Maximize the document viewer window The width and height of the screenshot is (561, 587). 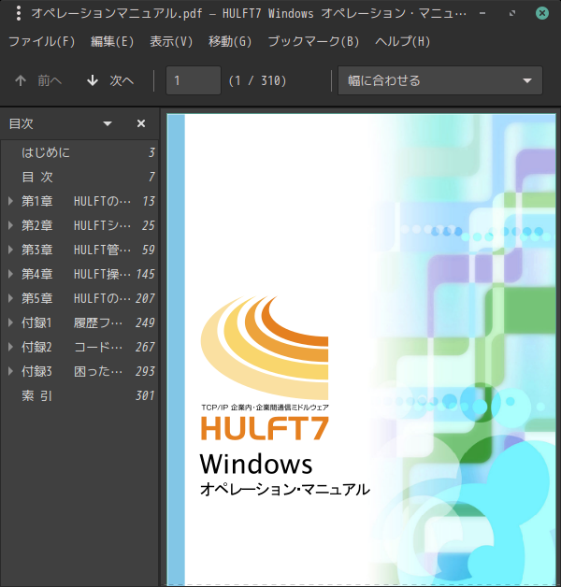click(512, 13)
